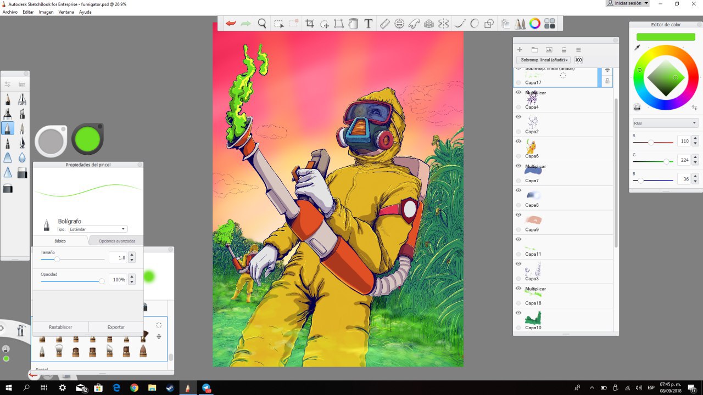Screen dimensions: 703x395
Task: Open the Editar menu
Action: (x=28, y=12)
